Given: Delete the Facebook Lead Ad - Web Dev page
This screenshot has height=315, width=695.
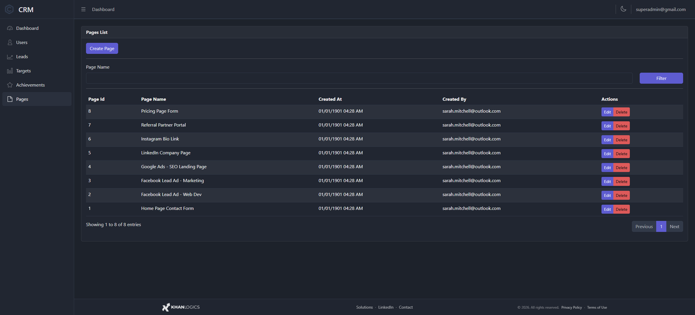Looking at the screenshot, I should [x=622, y=196].
